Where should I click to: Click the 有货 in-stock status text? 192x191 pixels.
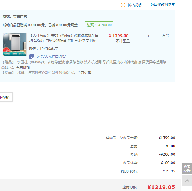[x=165, y=36]
